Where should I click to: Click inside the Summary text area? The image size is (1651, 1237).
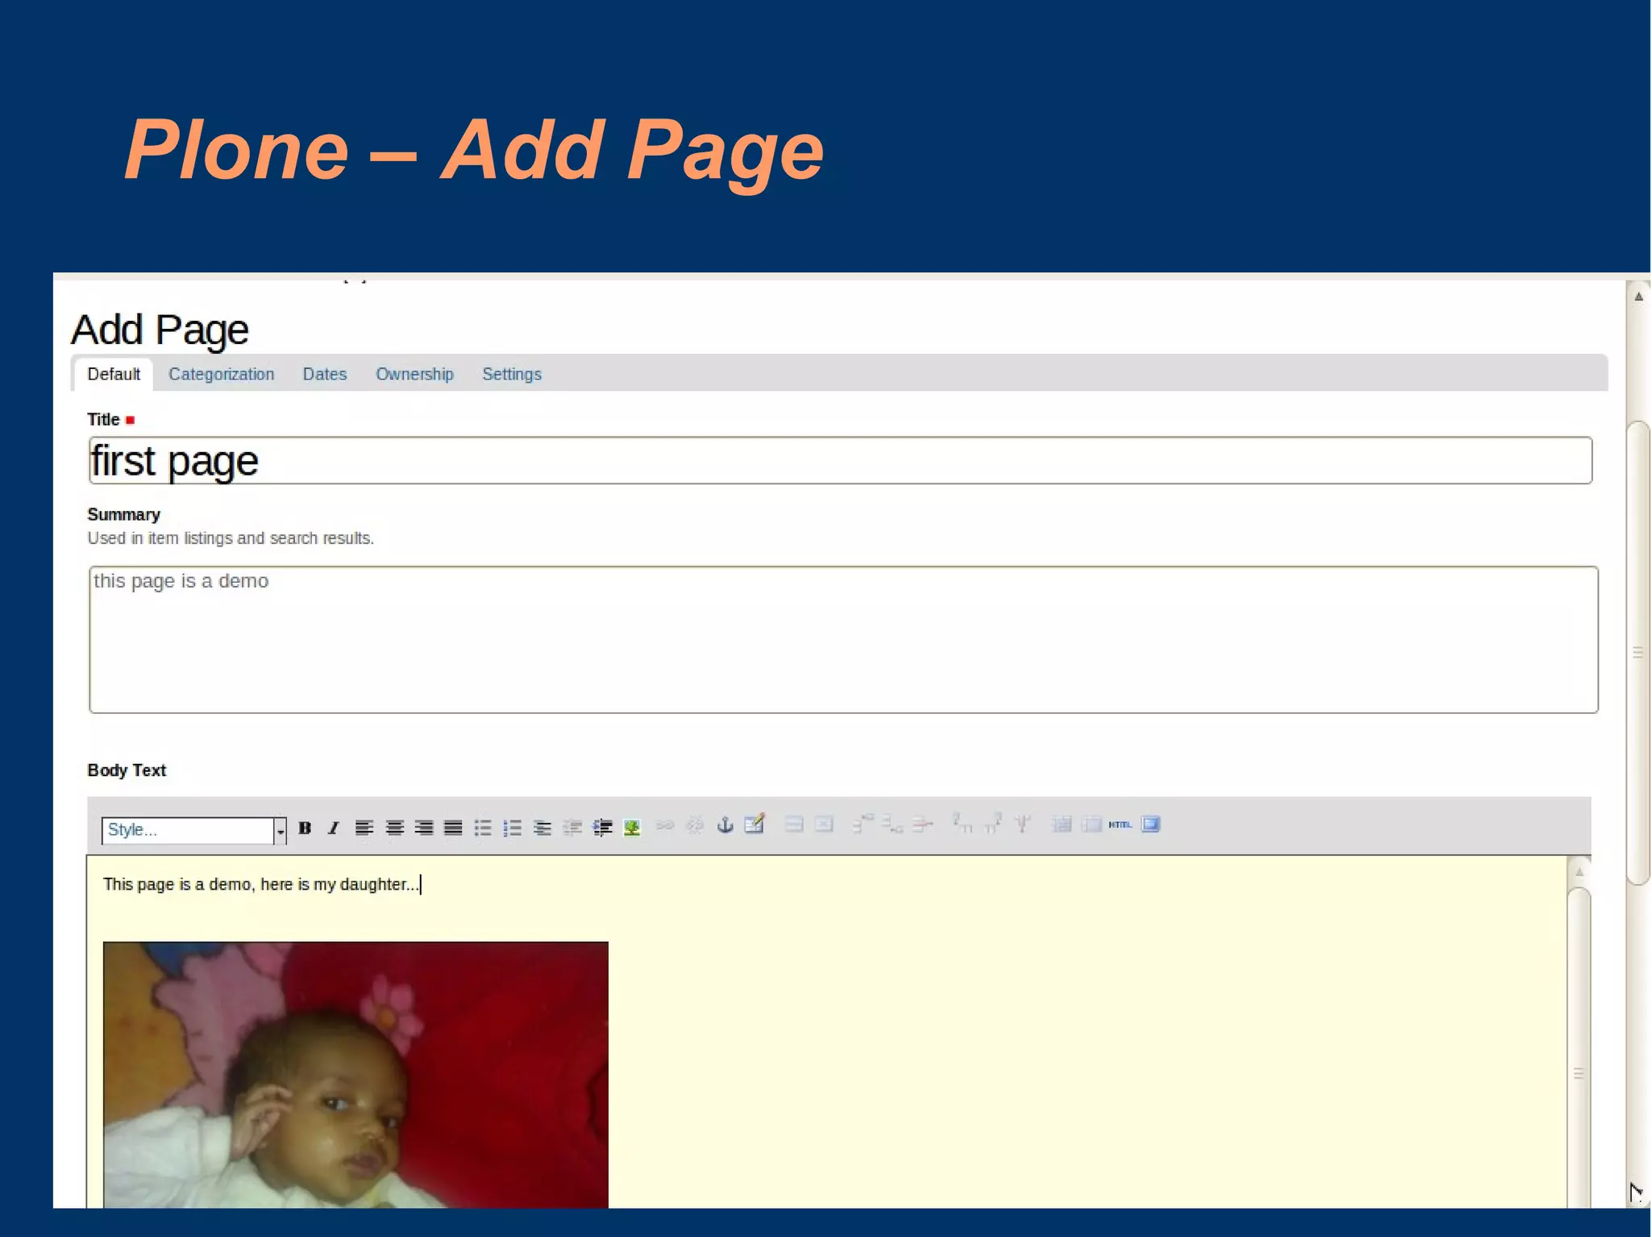[x=842, y=640]
